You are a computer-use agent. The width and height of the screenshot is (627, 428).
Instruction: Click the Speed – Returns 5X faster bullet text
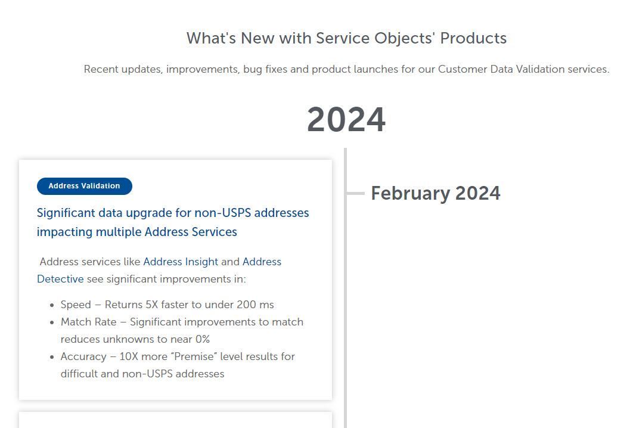pyautogui.click(x=167, y=305)
